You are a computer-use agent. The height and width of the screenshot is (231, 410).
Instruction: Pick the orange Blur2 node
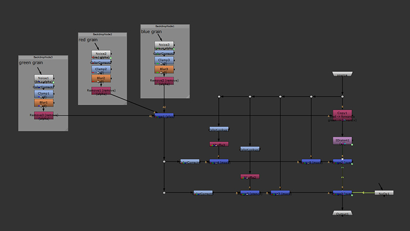(x=101, y=78)
